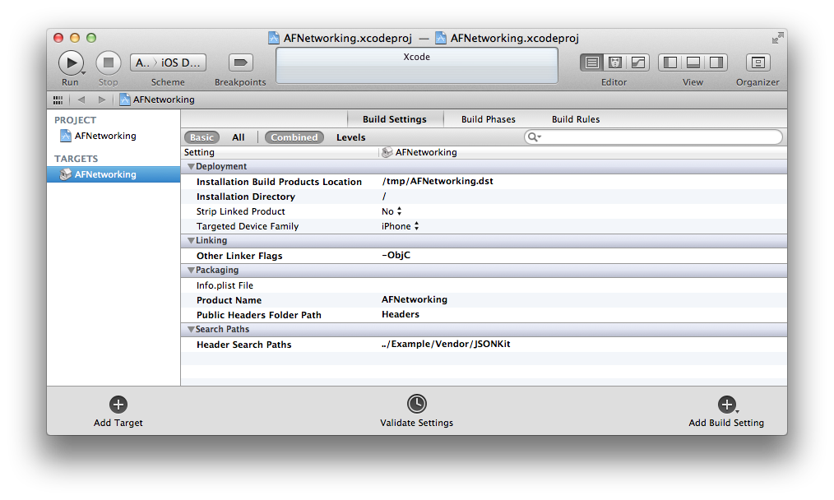The image size is (834, 500).
Task: Open Targeted Device Family iPhone popup
Action: pos(401,226)
